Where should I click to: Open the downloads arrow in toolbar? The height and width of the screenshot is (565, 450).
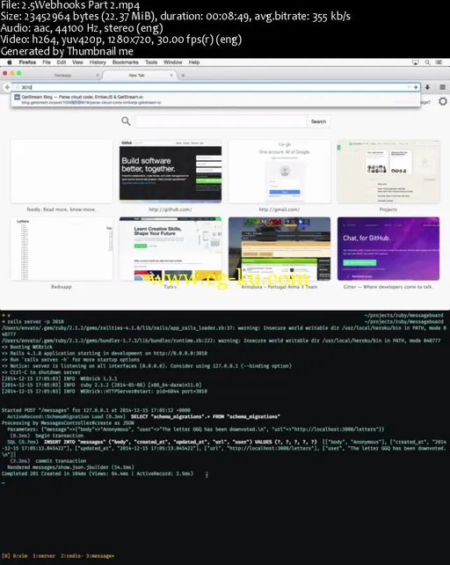(427, 87)
